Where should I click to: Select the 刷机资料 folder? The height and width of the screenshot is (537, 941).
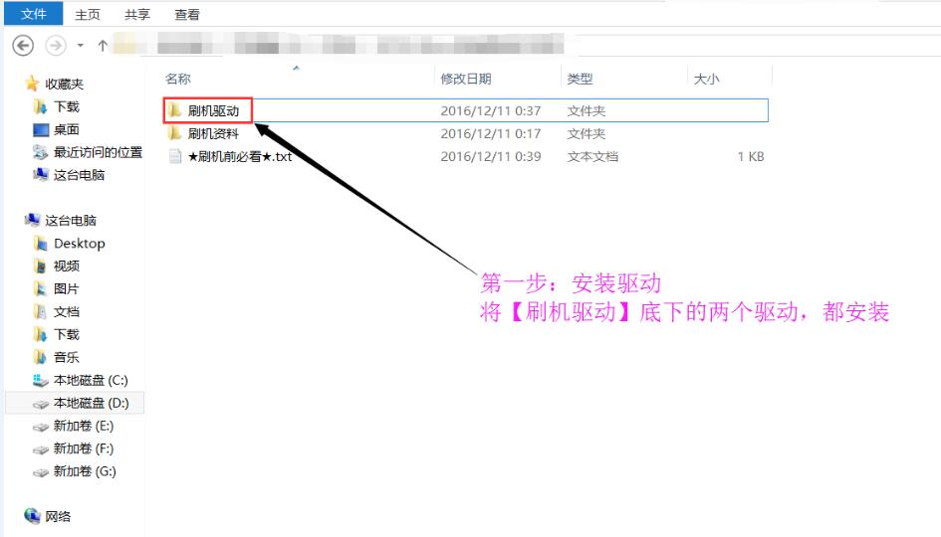point(213,133)
